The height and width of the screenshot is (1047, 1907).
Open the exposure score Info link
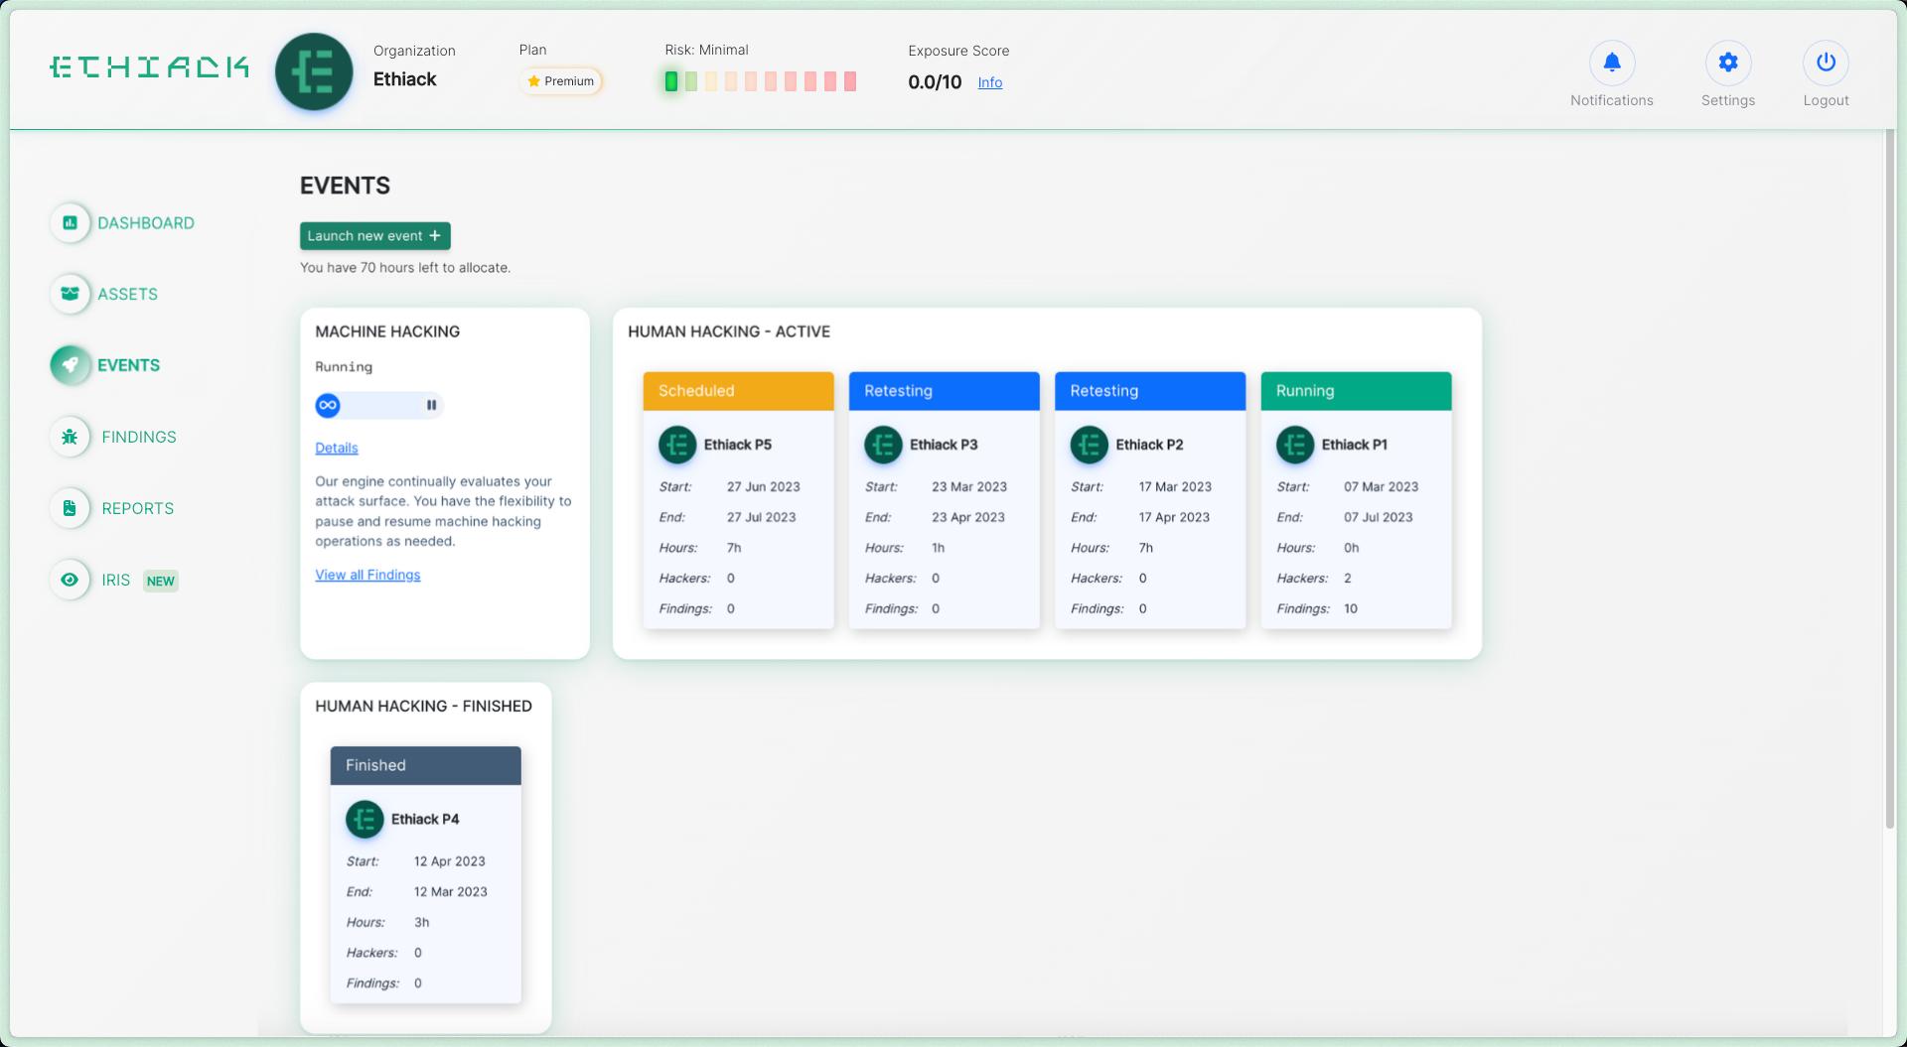click(x=989, y=82)
